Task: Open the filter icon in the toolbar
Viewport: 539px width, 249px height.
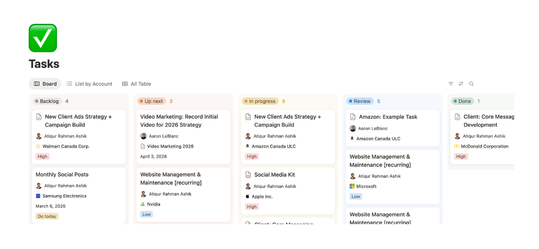Action: click(x=451, y=84)
